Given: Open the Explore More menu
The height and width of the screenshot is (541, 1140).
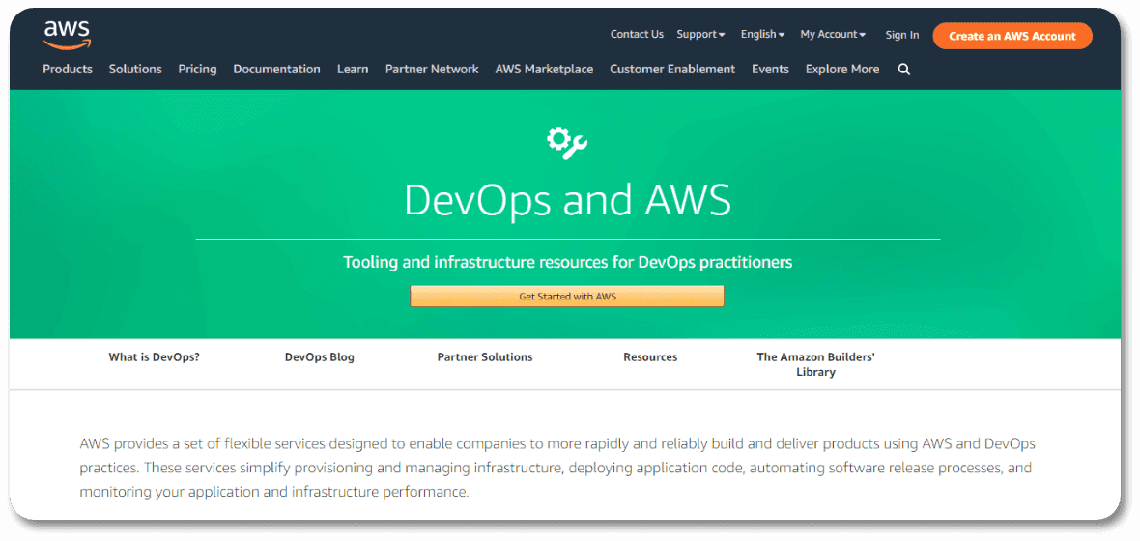Looking at the screenshot, I should (841, 70).
